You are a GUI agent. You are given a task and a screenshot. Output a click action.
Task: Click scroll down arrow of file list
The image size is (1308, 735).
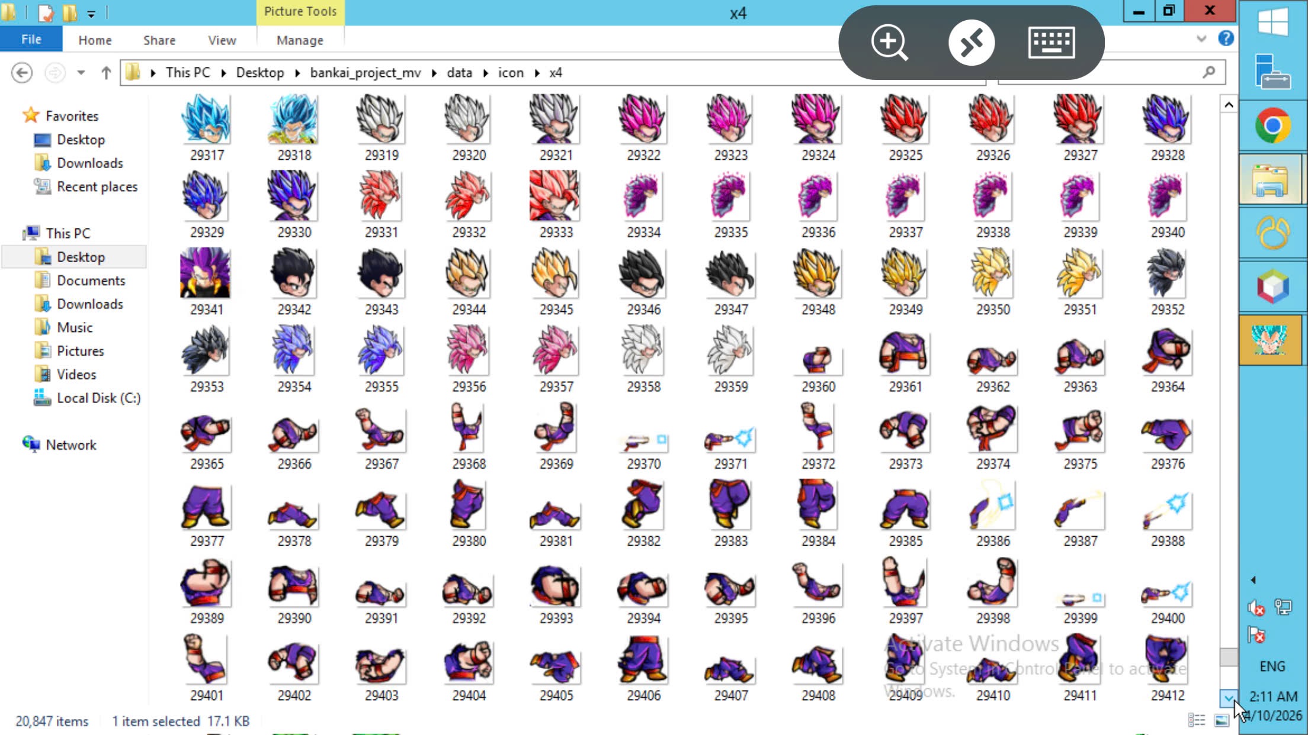[1229, 698]
